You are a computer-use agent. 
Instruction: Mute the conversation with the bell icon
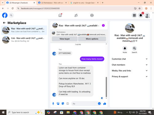(x=125, y=48)
